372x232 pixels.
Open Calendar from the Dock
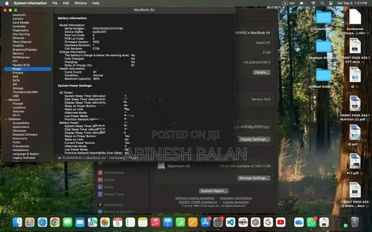[118, 222]
